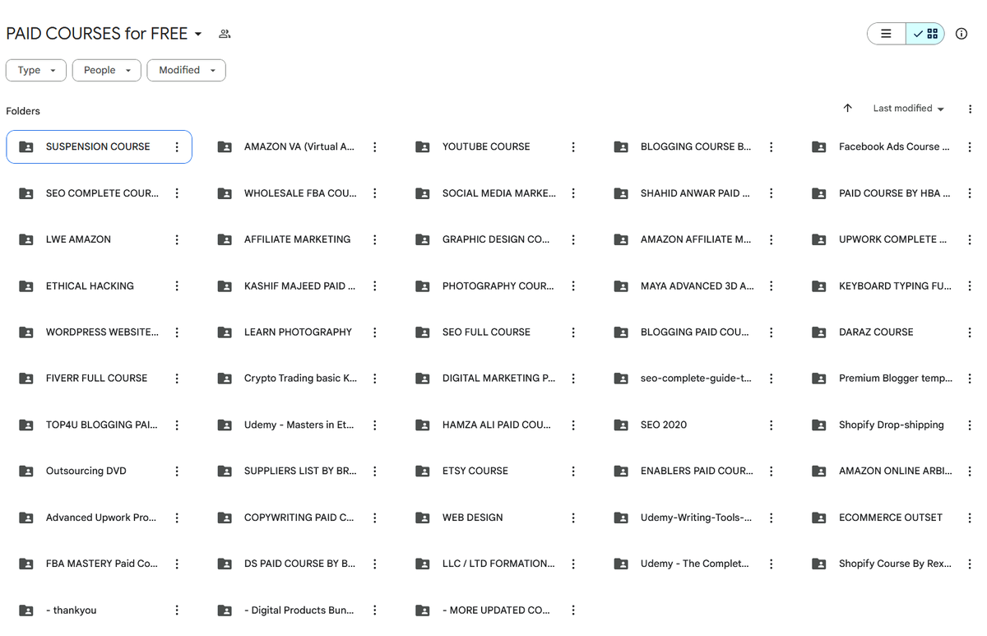987x636 pixels.
Task: Select the FBA MASTERY Paid Co... folder
Action: [x=99, y=564]
